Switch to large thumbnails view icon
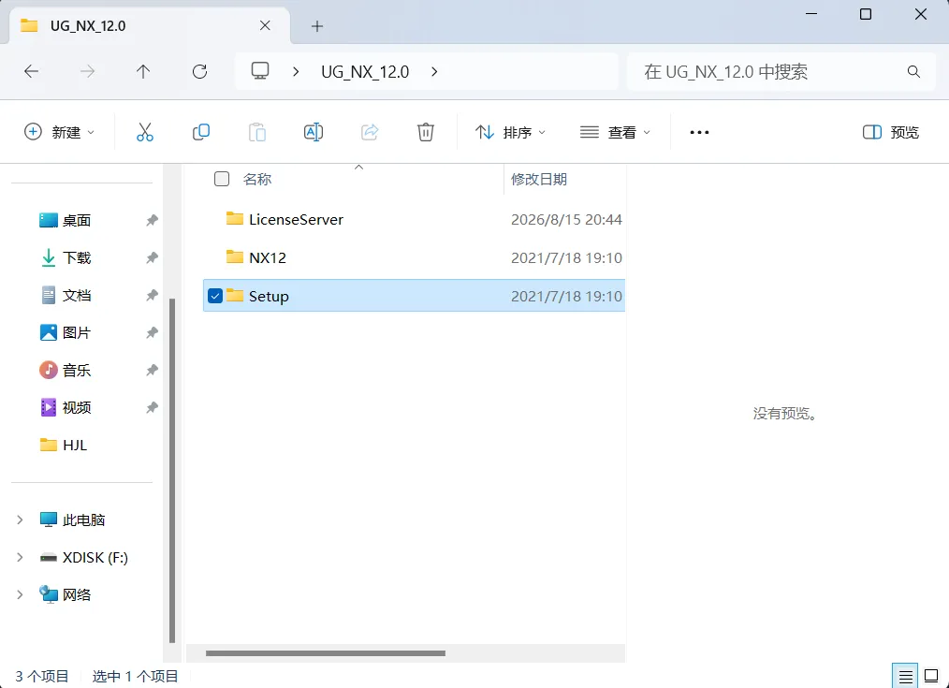949x688 pixels. [x=931, y=676]
